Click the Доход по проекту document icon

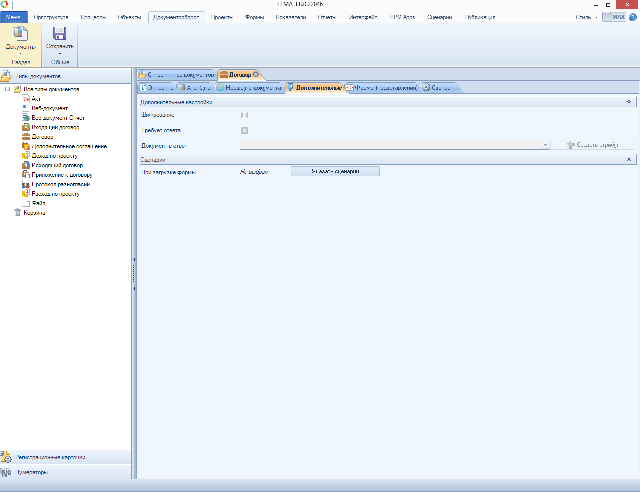coord(26,156)
